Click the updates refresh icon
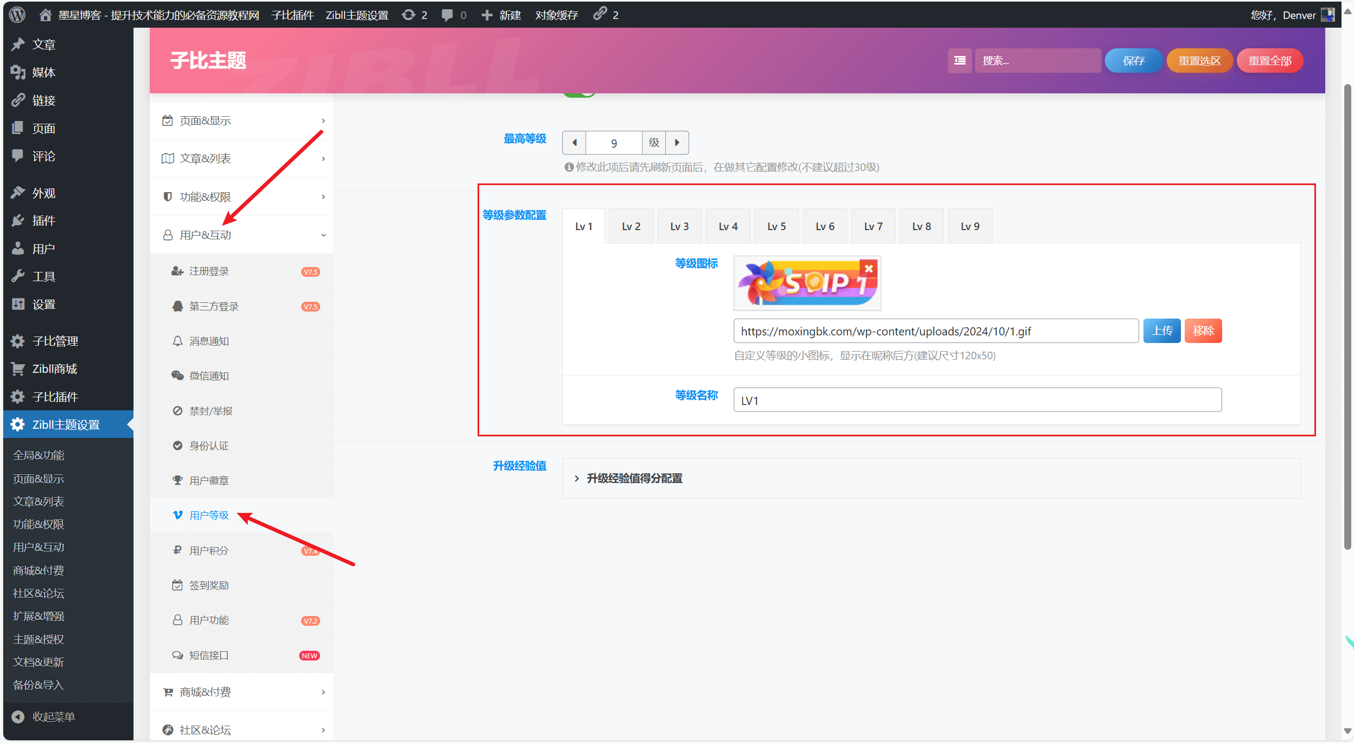Image resolution: width=1354 pixels, height=743 pixels. click(408, 15)
